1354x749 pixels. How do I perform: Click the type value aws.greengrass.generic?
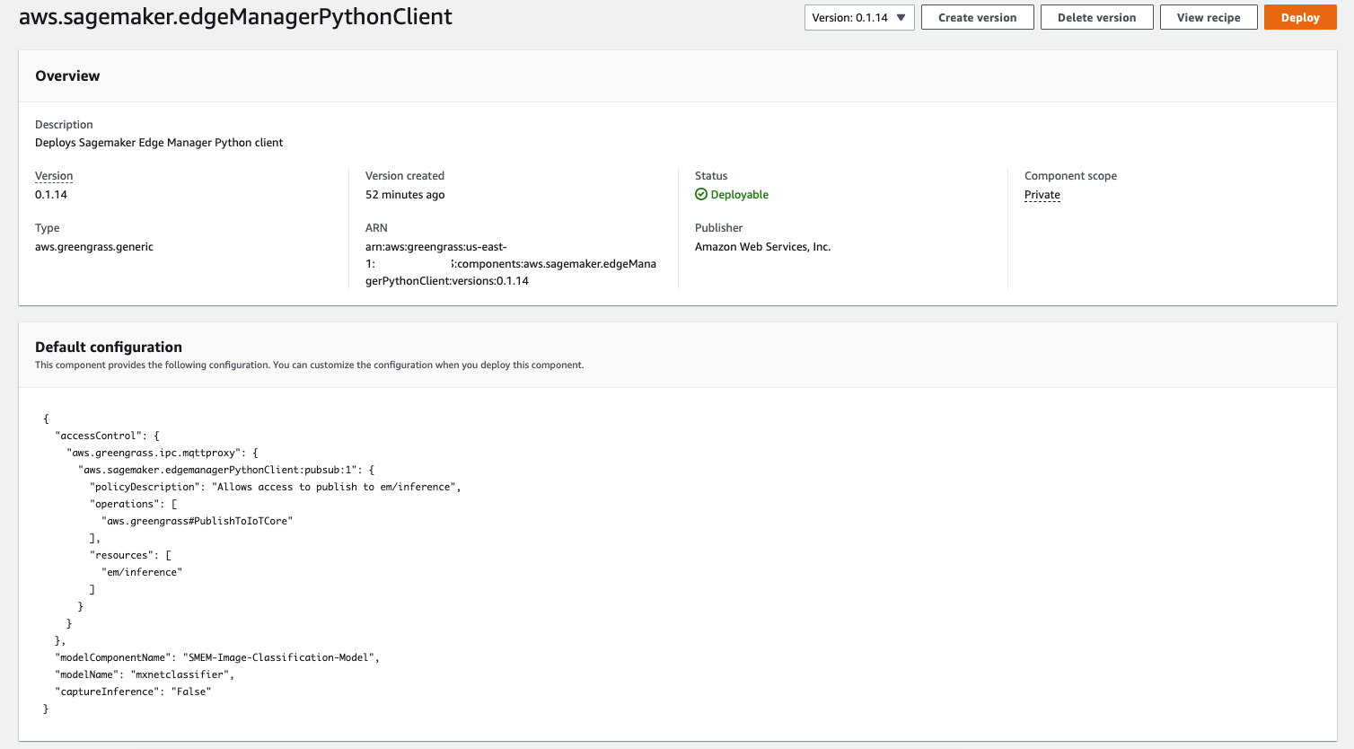[x=94, y=247]
